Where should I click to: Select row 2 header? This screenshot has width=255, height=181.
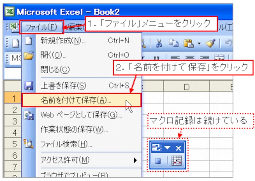pos(13,109)
